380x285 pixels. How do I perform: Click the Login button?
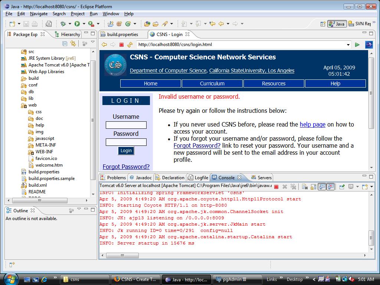pos(126,151)
